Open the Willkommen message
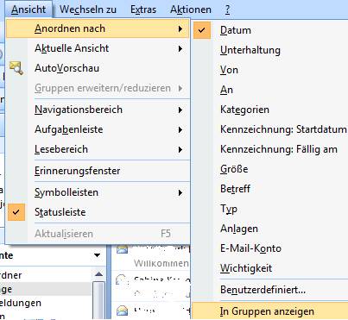 [x=161, y=263]
